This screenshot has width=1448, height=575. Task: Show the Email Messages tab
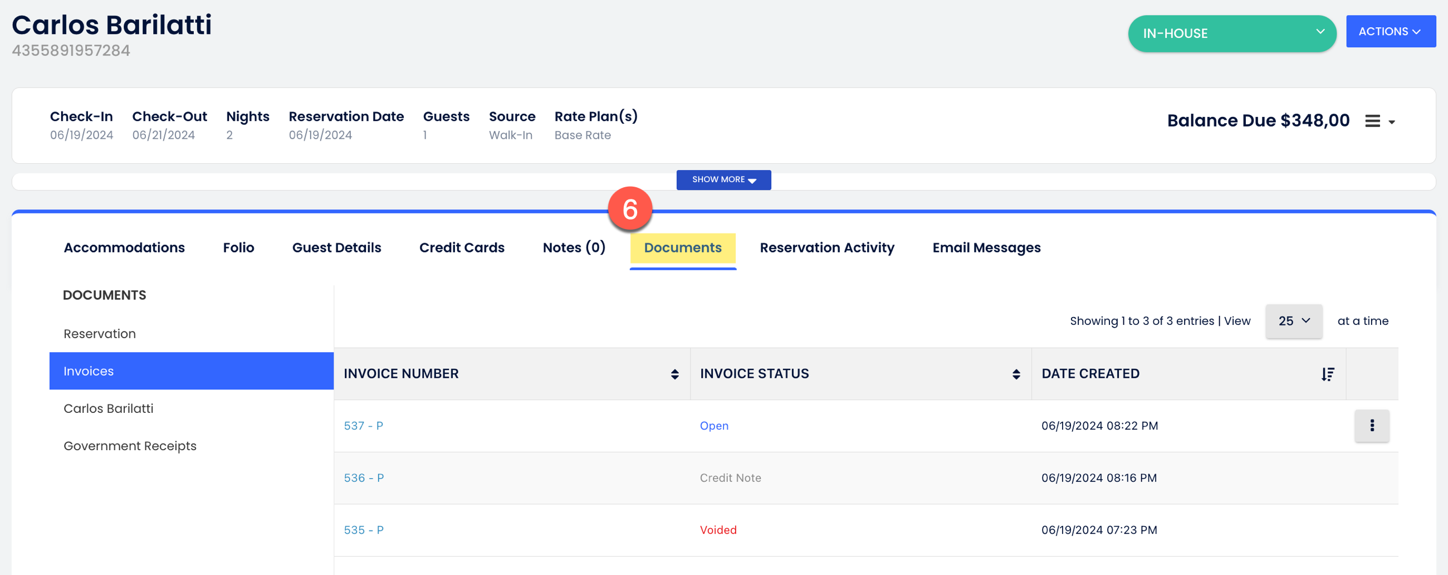point(986,247)
